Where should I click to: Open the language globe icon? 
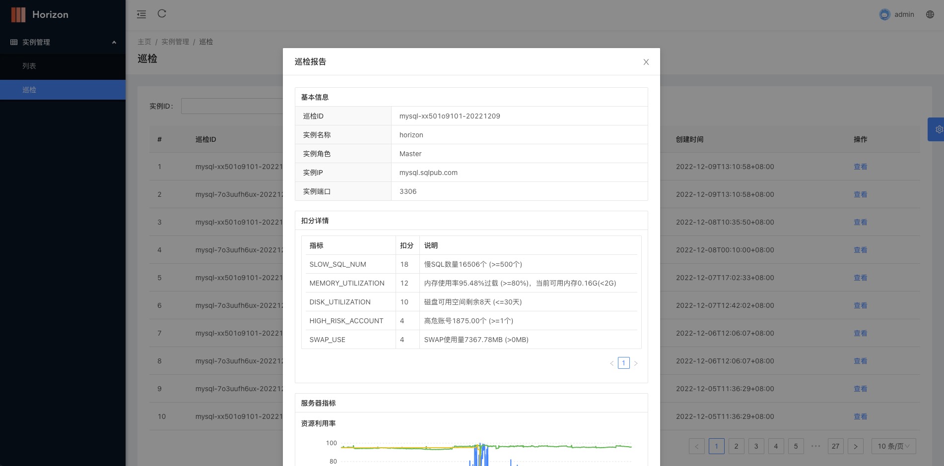[930, 14]
